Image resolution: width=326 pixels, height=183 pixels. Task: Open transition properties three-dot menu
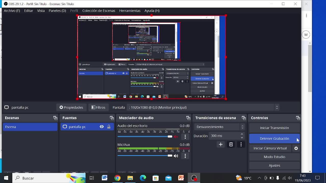(241, 145)
